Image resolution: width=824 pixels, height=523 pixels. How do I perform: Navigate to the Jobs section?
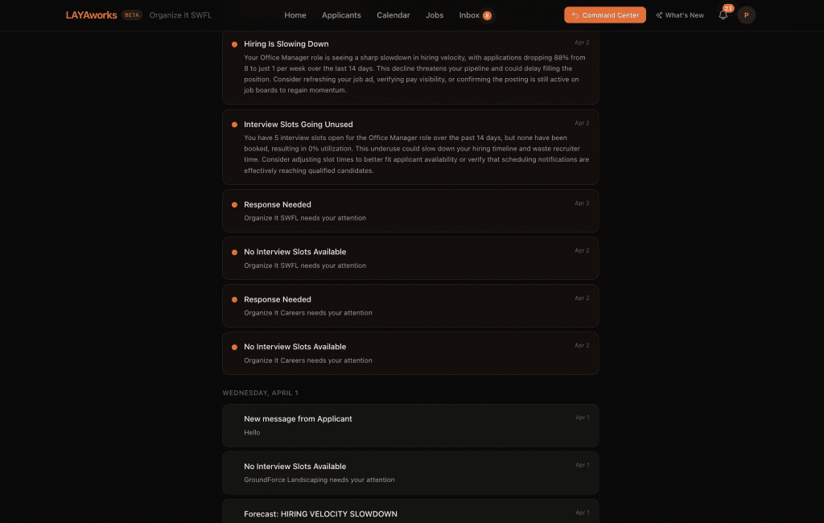435,15
